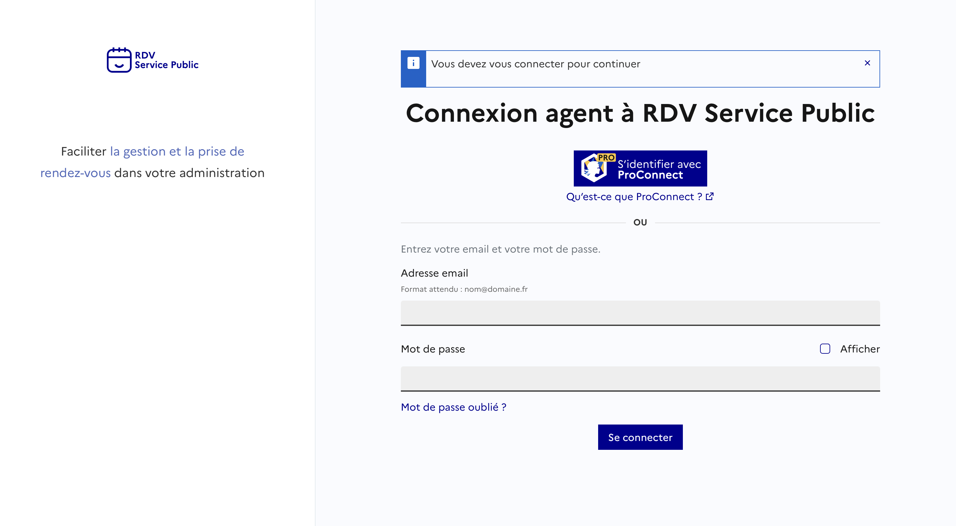This screenshot has width=956, height=526.
Task: Focus the Mot de passe input field
Action: (640, 378)
